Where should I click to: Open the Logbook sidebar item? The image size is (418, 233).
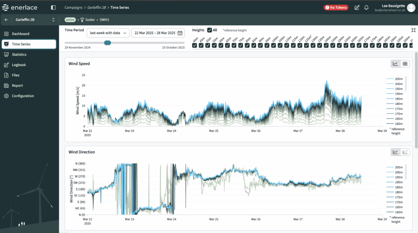click(19, 65)
